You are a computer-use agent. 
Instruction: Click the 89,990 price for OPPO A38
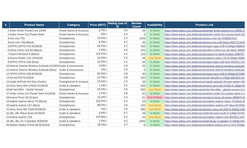click(98, 74)
